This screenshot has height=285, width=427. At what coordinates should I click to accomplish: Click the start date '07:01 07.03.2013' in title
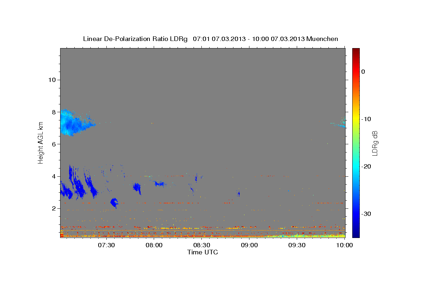[219, 39]
